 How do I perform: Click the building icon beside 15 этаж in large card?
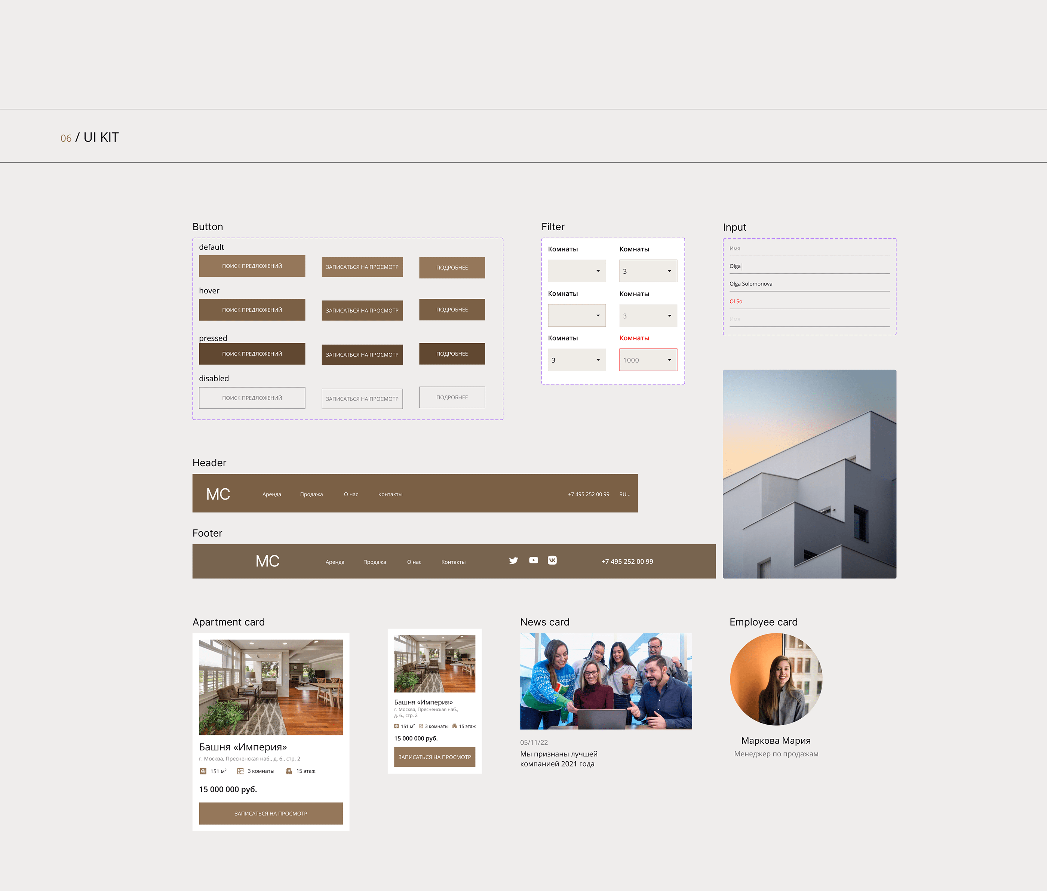(289, 771)
